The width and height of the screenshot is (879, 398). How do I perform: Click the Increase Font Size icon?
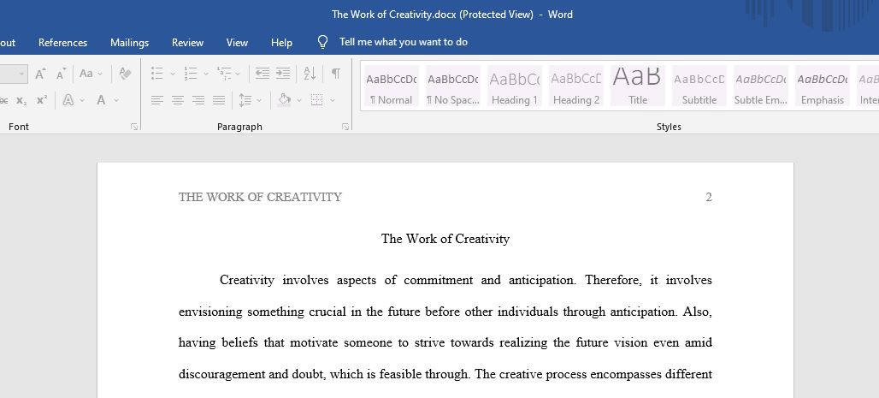click(x=40, y=74)
